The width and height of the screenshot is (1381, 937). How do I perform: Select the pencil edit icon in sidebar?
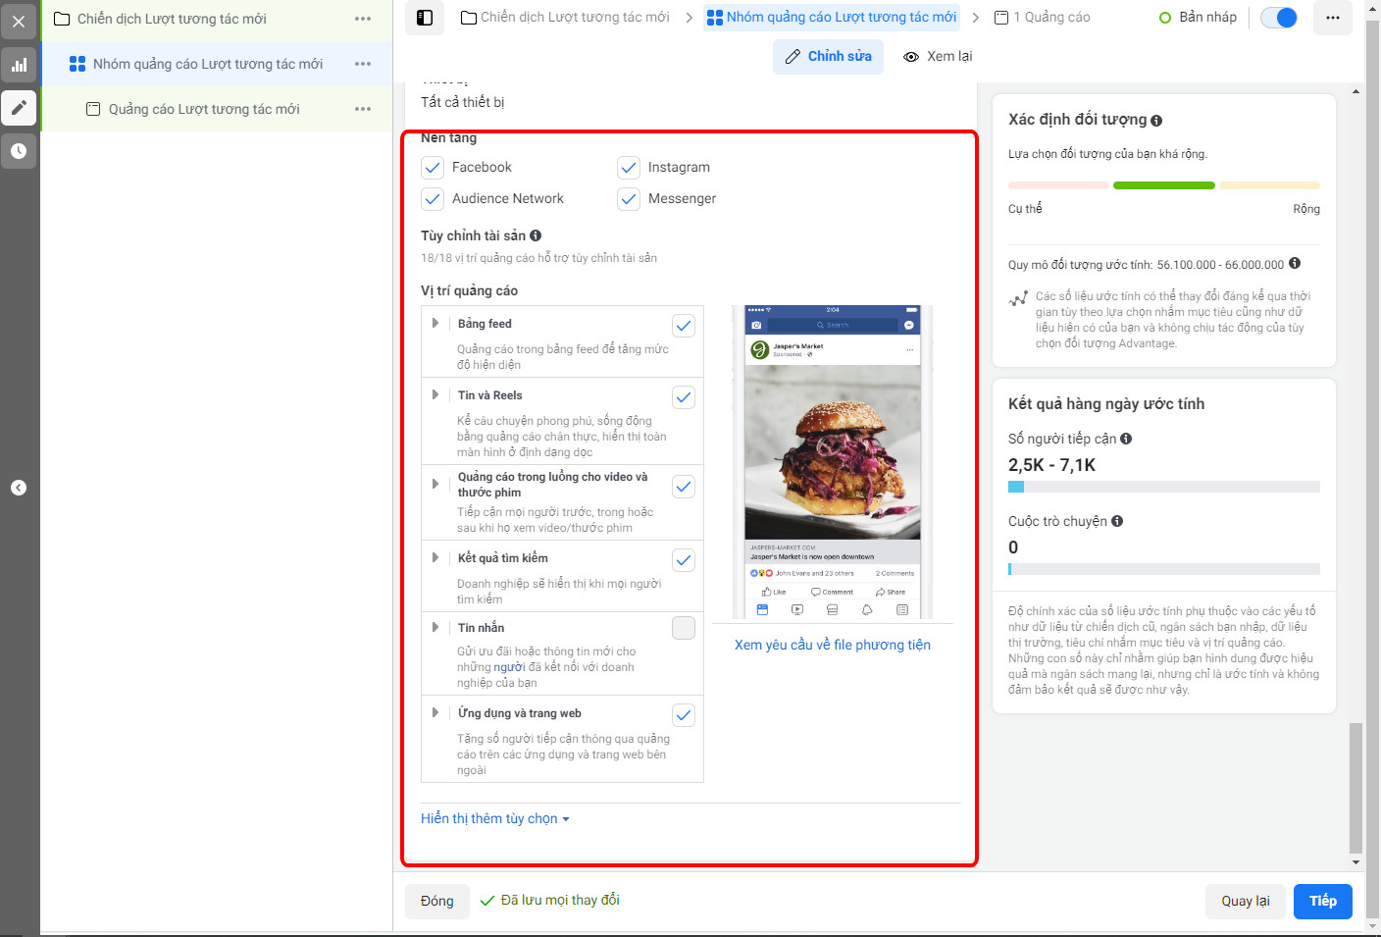19,108
